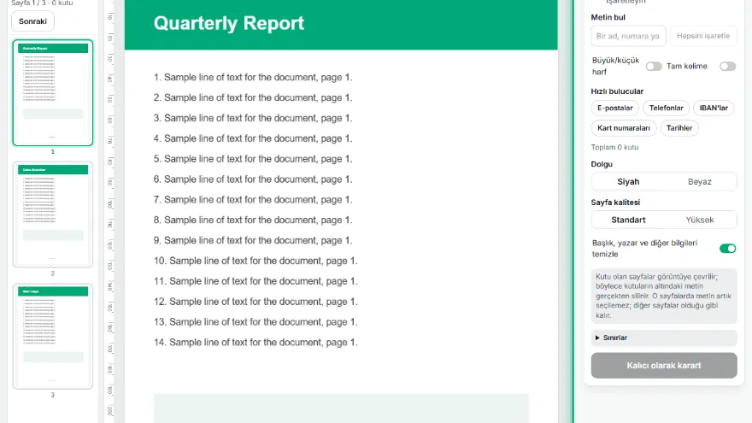Select Telefonlar quick finder chip
Viewport: 752px width, 423px height.
tap(667, 108)
